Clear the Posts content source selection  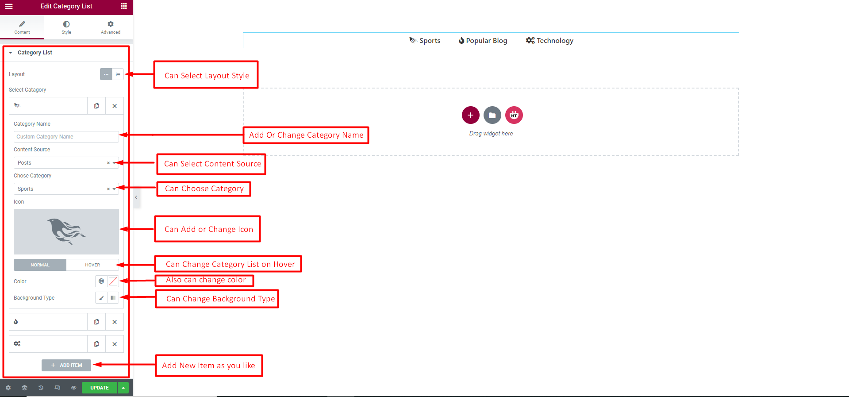point(108,163)
